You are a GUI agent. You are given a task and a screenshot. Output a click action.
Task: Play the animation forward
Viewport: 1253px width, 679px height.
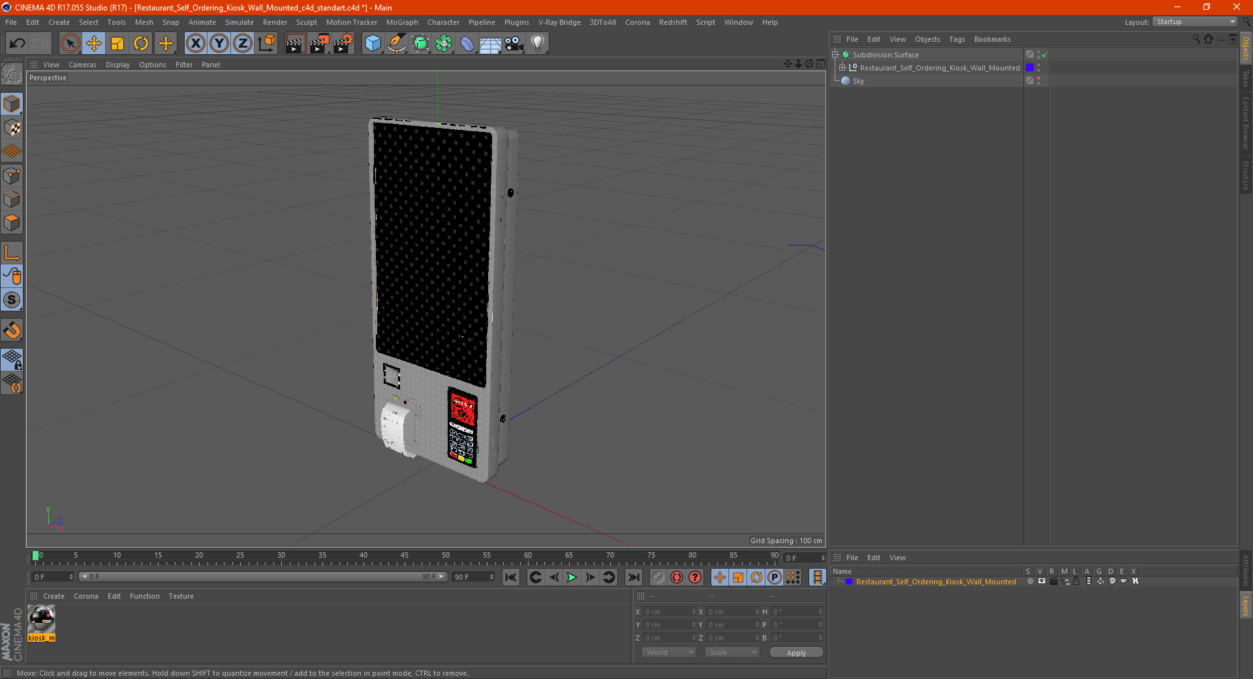point(572,577)
